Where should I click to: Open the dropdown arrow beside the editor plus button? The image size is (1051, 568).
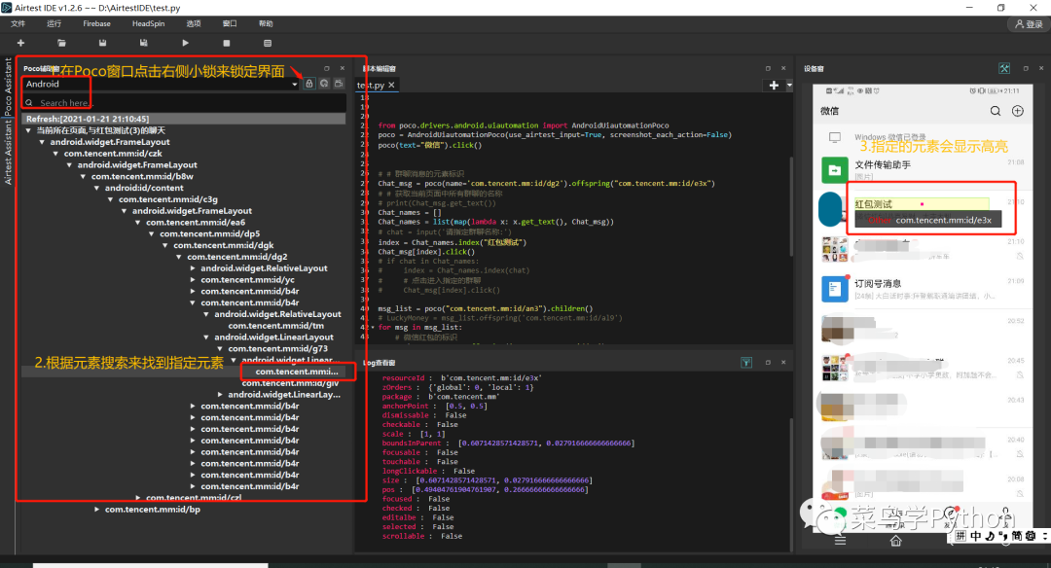(789, 85)
